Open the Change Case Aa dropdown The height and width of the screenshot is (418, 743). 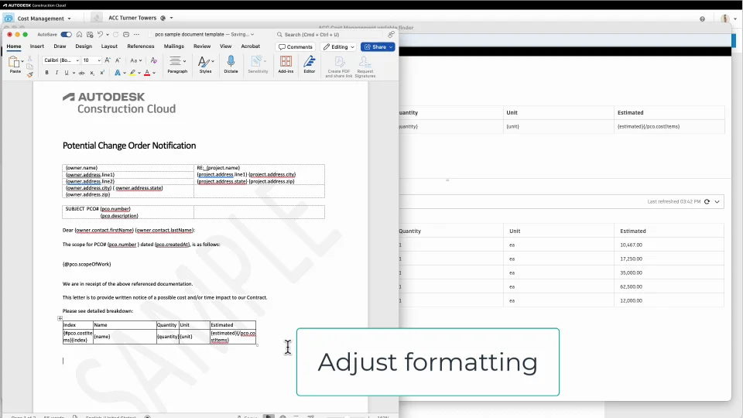136,60
